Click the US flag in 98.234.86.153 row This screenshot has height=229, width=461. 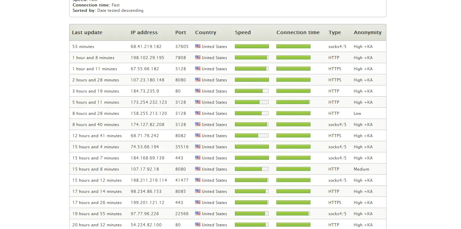coord(198,191)
